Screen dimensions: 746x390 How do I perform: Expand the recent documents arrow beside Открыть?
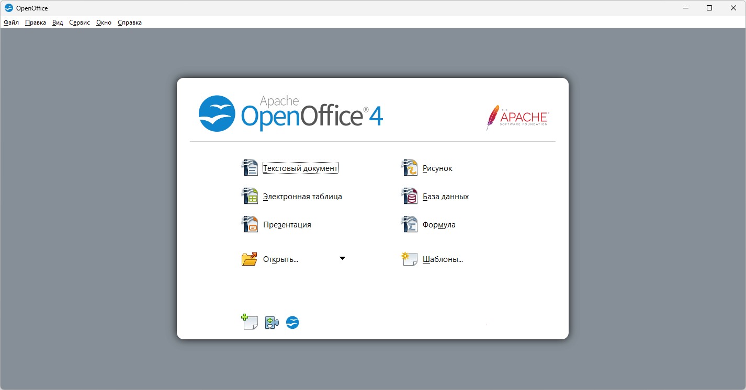click(x=342, y=258)
